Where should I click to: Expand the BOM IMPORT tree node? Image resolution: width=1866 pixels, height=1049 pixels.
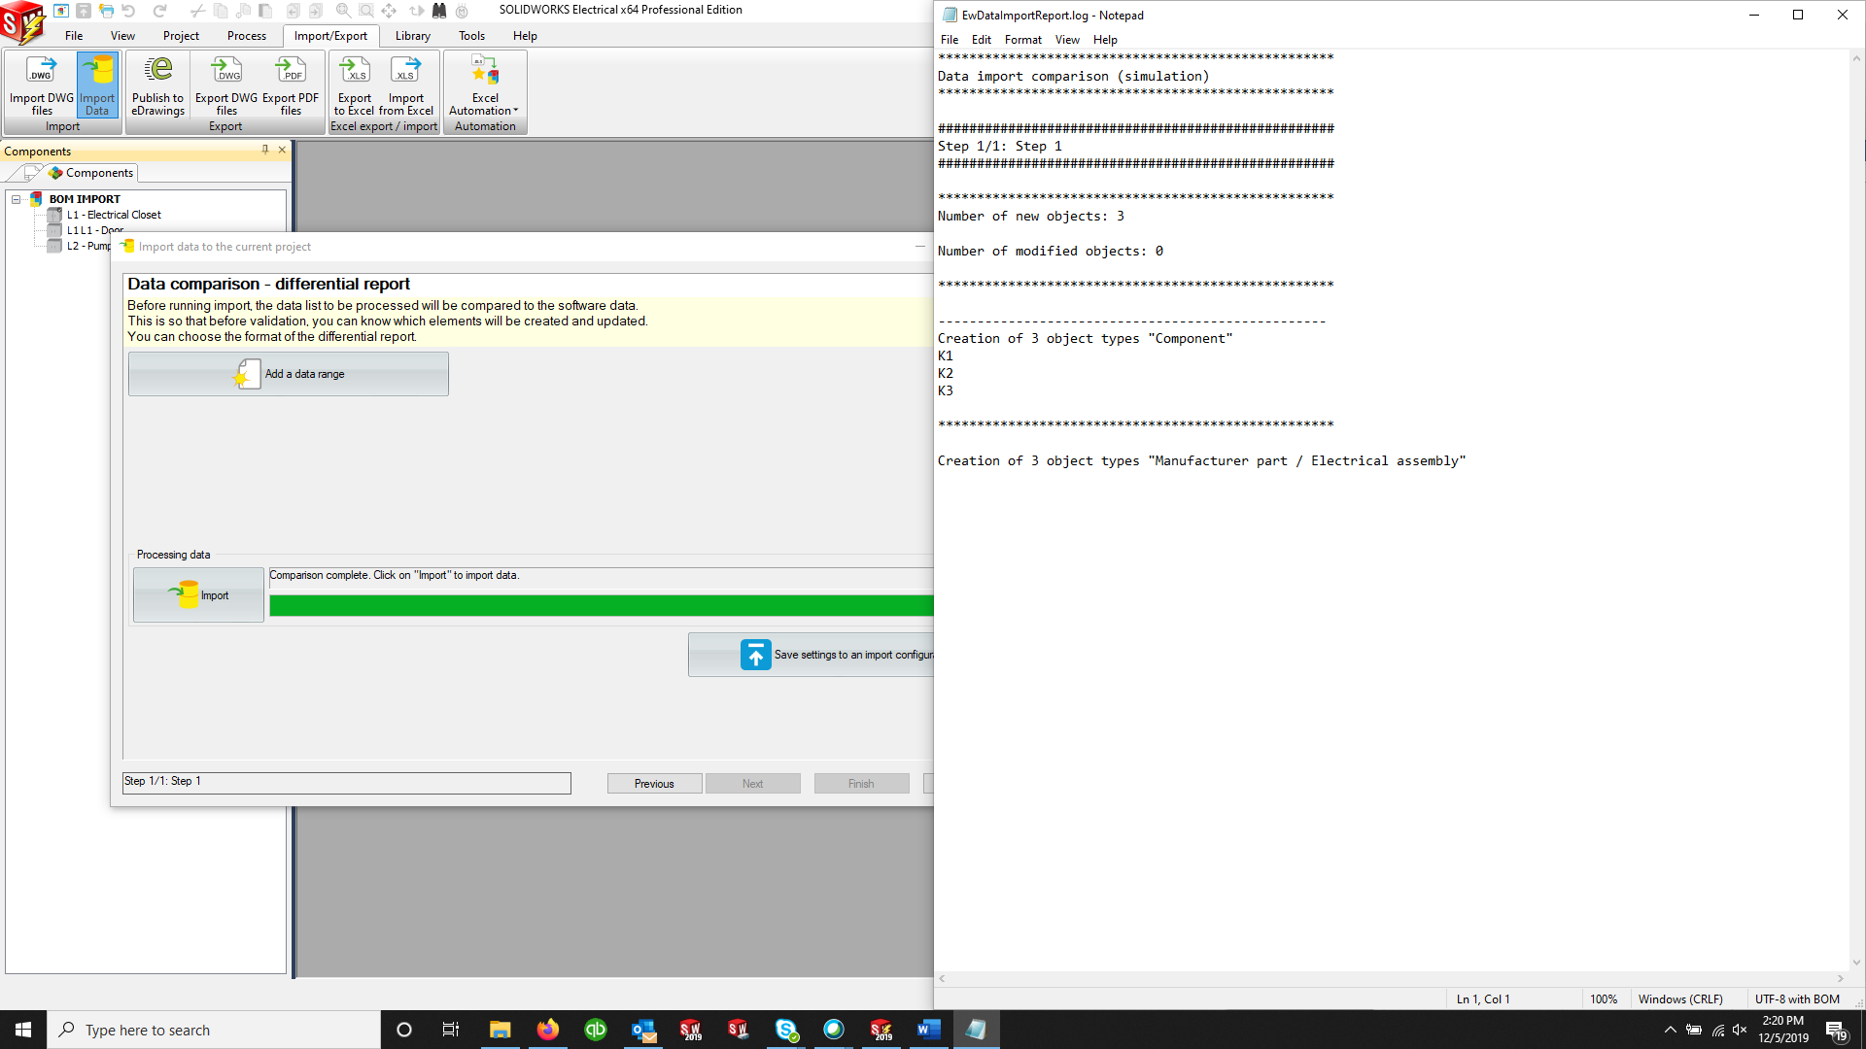coord(16,198)
